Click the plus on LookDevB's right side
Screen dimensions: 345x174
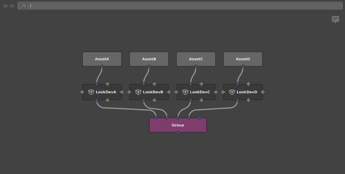coord(169,92)
